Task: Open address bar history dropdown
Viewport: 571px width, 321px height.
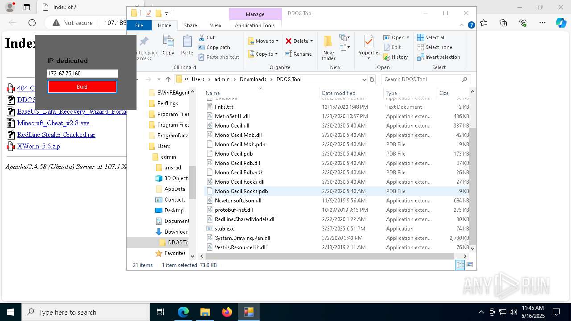Action: click(x=364, y=79)
